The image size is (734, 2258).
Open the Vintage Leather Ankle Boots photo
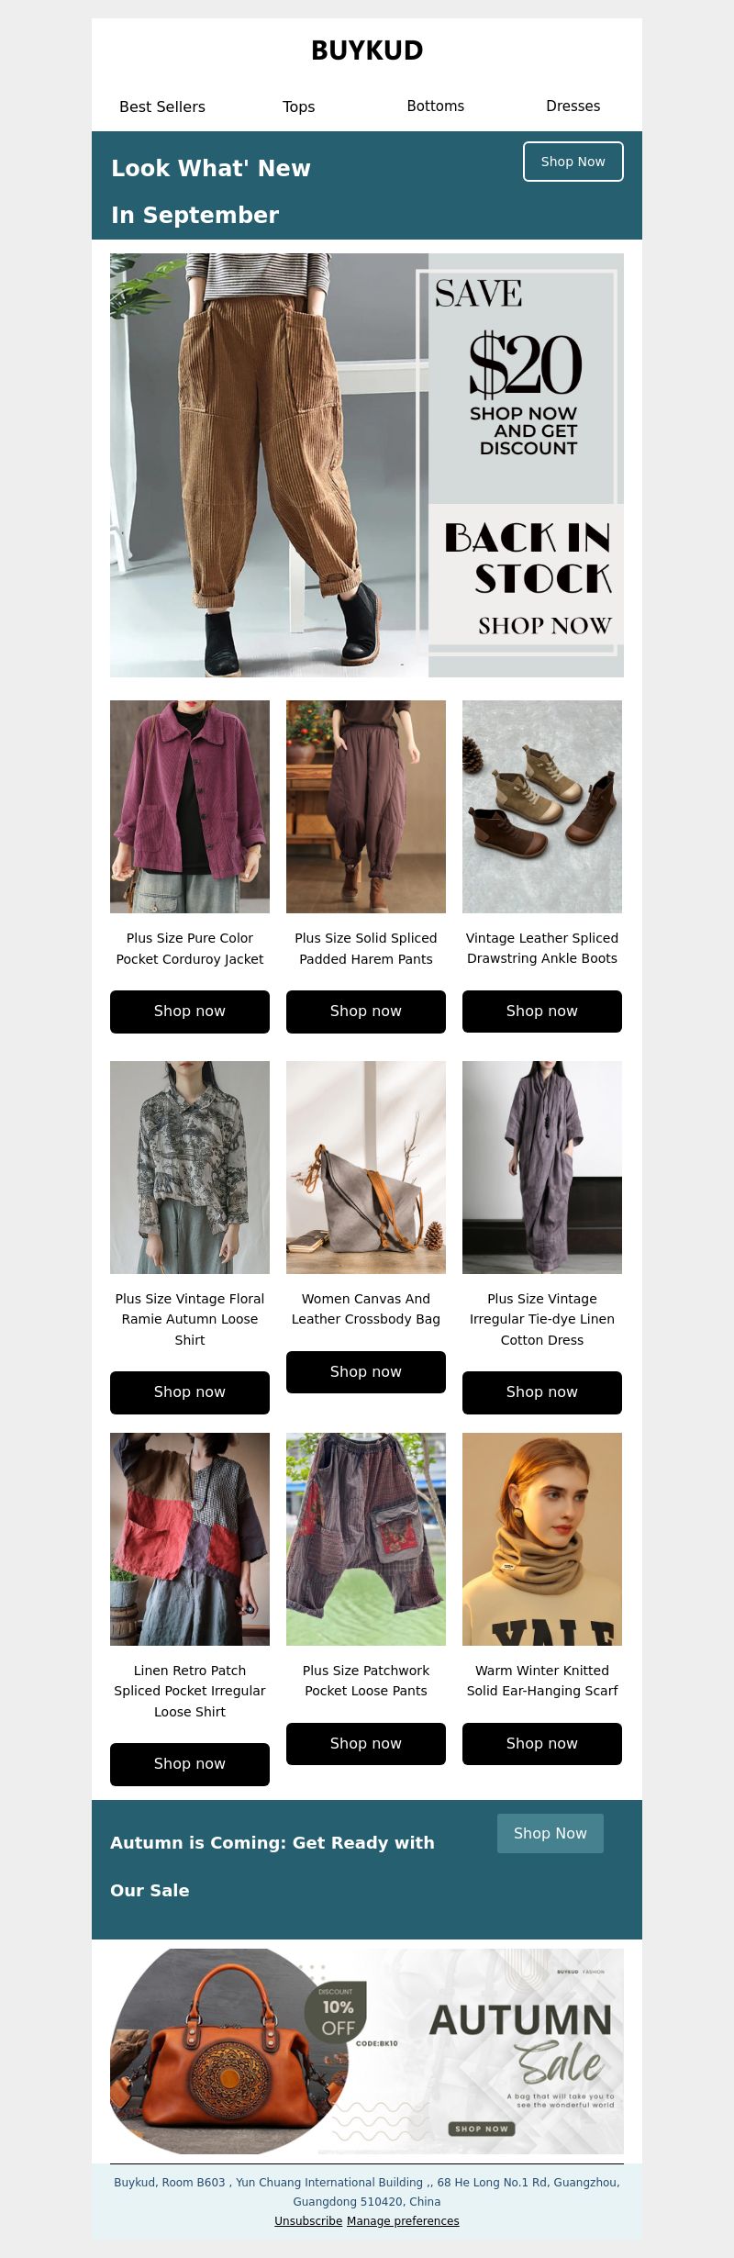coord(542,807)
